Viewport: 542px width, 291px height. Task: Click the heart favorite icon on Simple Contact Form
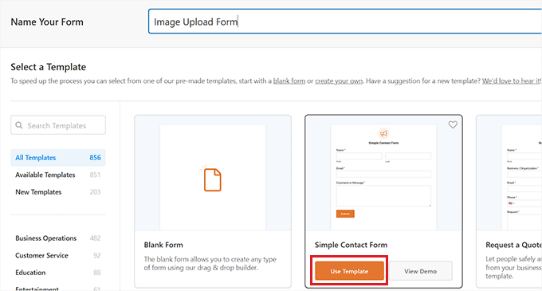453,124
